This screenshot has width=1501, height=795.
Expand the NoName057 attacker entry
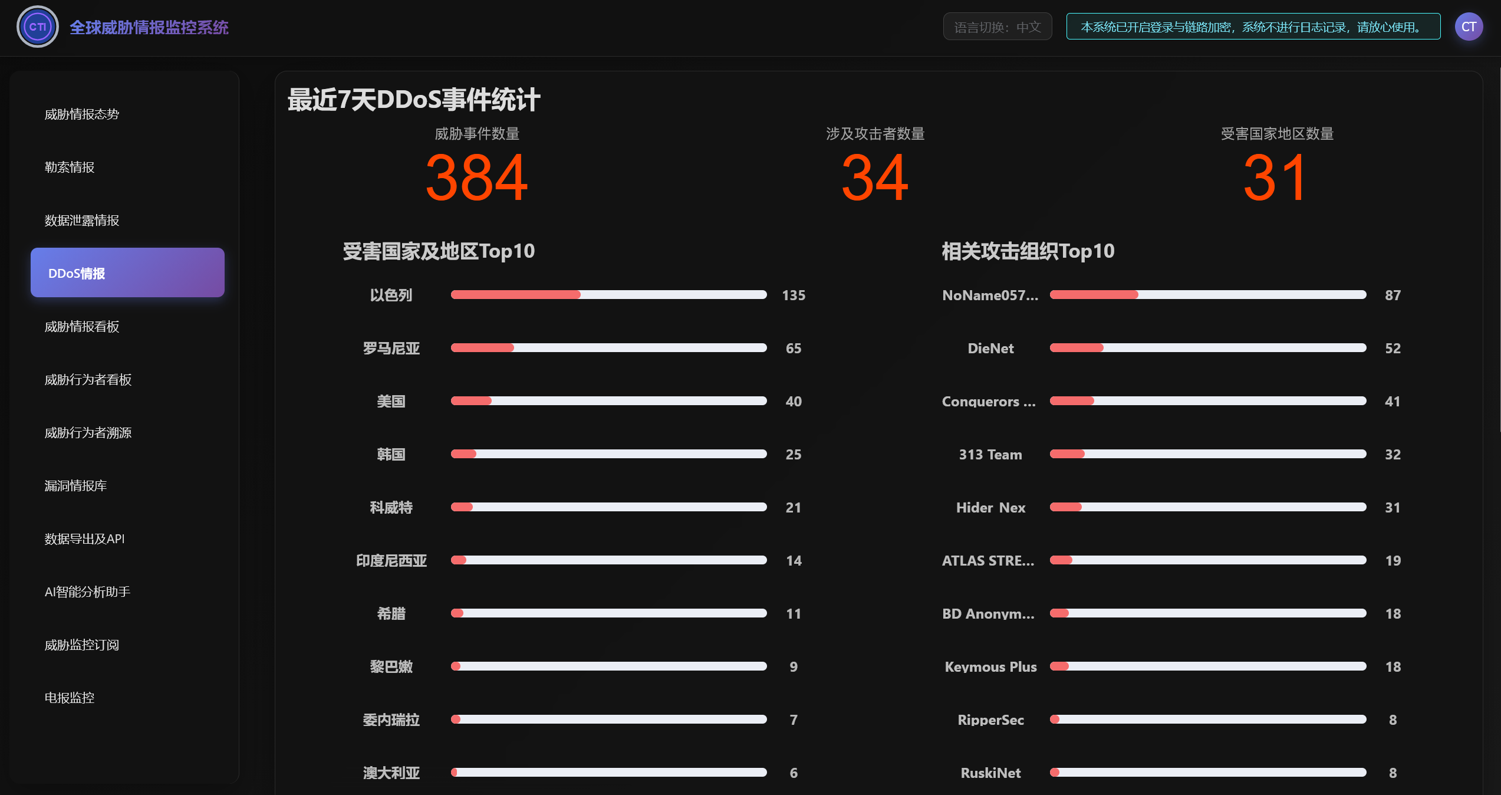click(x=991, y=295)
